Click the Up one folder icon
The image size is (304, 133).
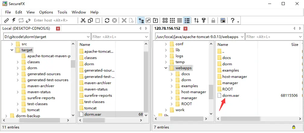pyautogui.click(x=155, y=20)
